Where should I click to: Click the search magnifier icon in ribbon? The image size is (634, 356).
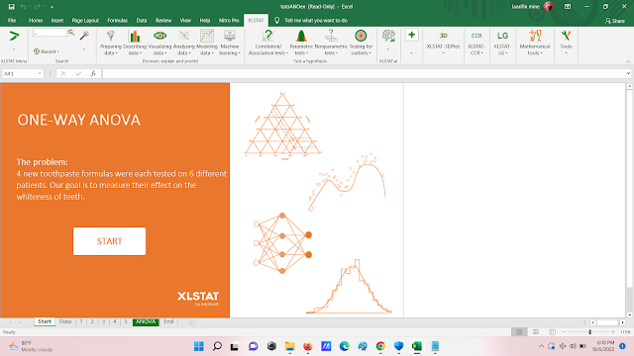pos(71,33)
